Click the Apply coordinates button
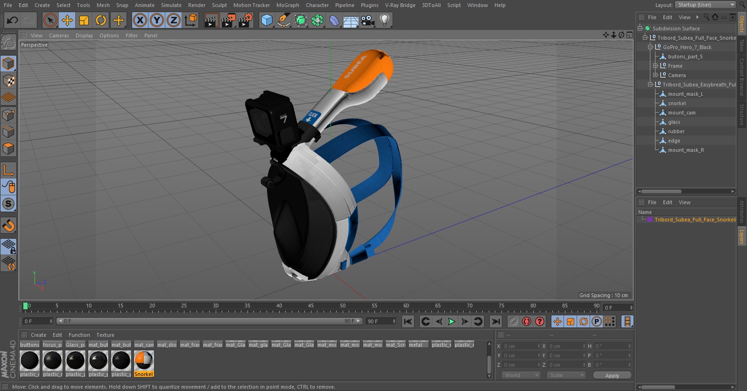This screenshot has width=747, height=391. [612, 376]
